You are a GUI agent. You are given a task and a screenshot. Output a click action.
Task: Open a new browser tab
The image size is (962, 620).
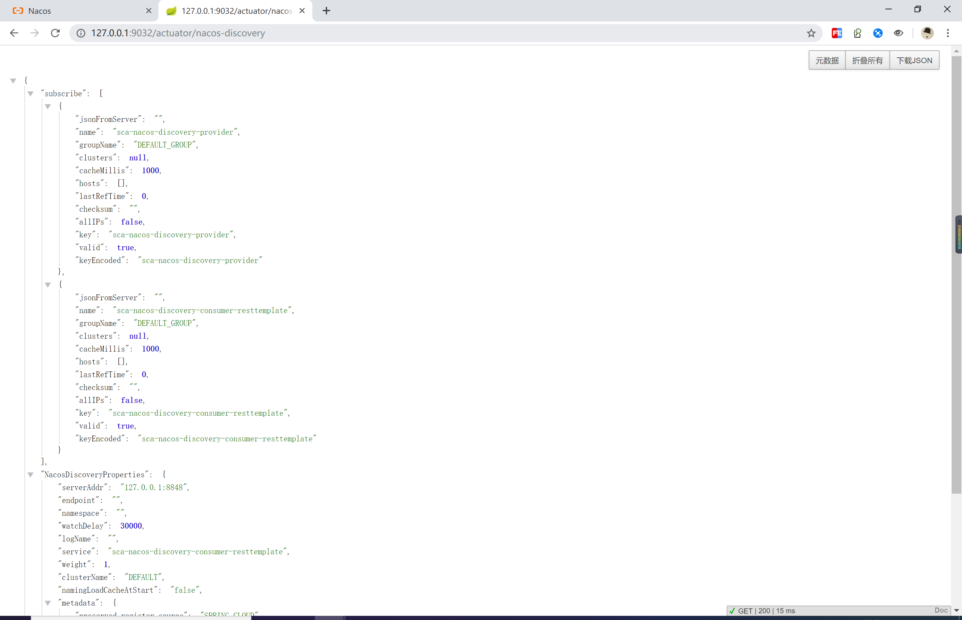click(326, 11)
